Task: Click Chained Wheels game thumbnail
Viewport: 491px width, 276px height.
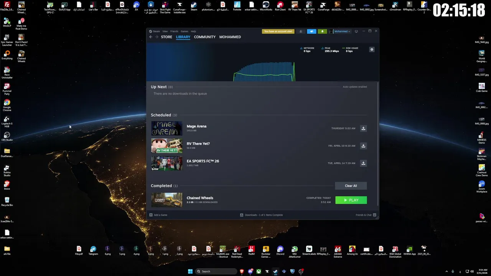Action: (167, 200)
